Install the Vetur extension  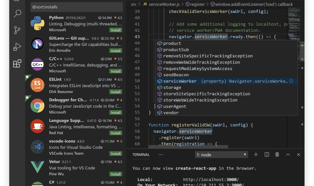[116, 174]
